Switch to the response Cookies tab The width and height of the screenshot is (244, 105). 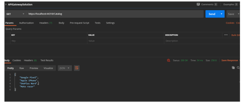[x=17, y=60]
